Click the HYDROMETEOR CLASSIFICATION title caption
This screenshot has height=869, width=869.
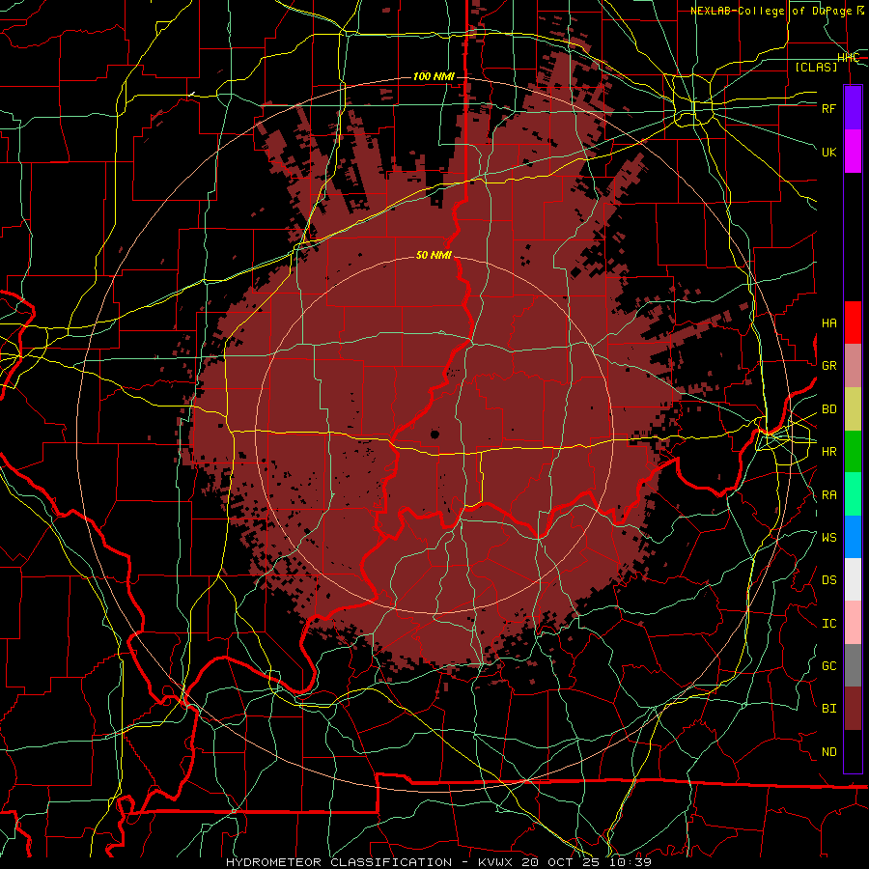click(x=339, y=862)
